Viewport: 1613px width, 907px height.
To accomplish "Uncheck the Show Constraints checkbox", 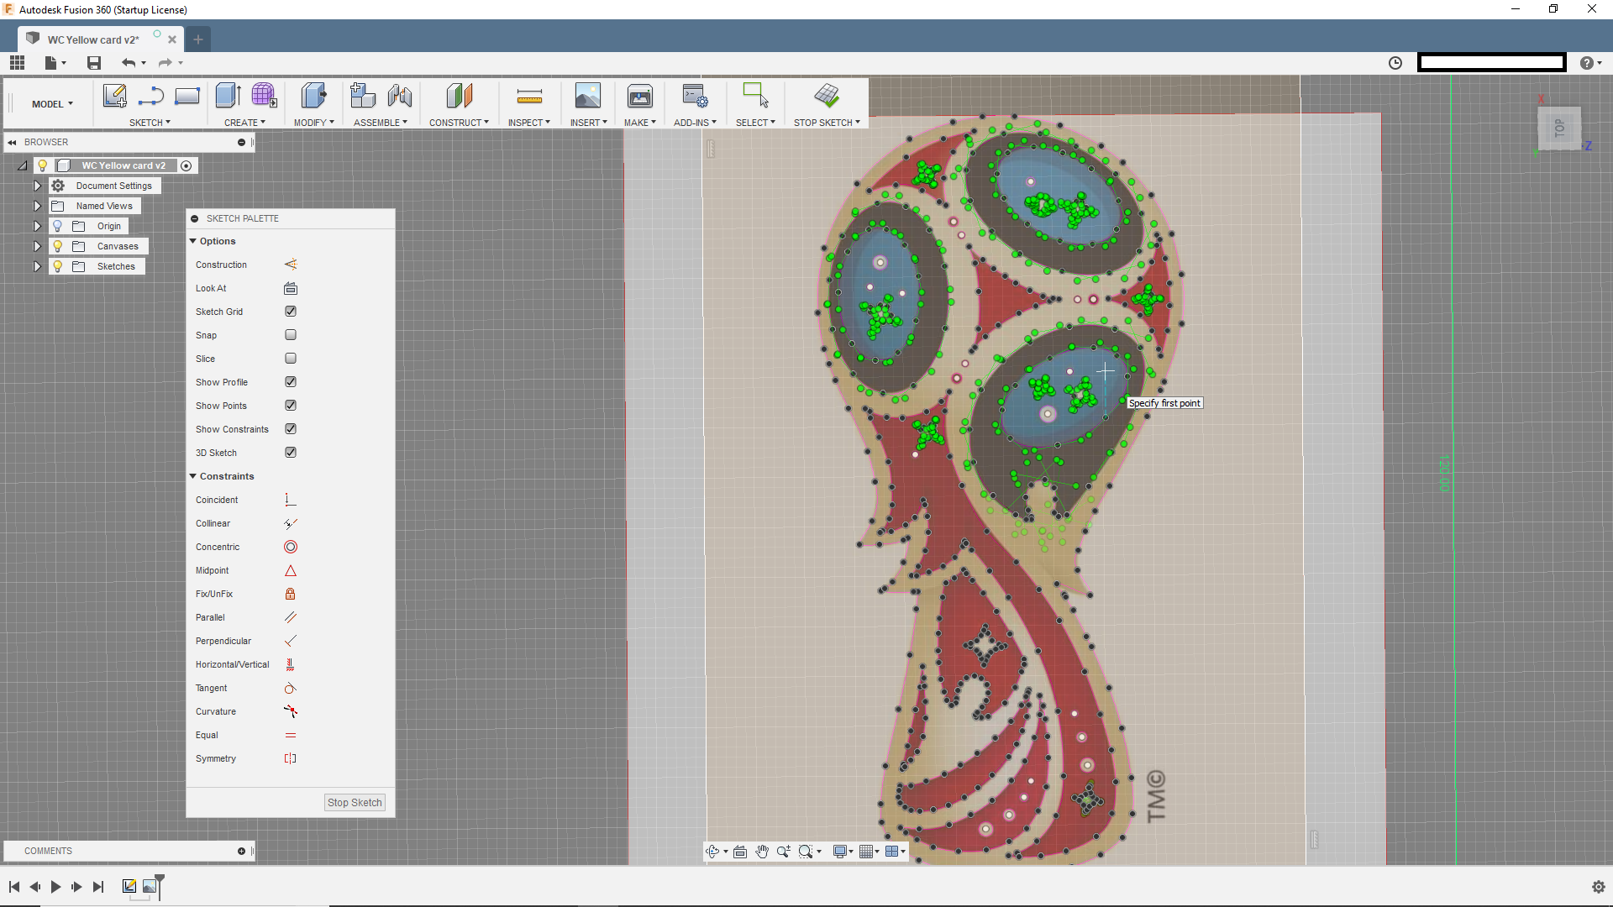I will [x=291, y=429].
